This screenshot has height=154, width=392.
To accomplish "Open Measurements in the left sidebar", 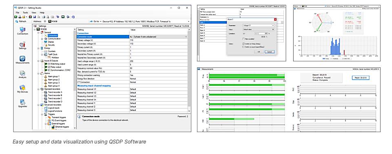I will [x=22, y=60].
